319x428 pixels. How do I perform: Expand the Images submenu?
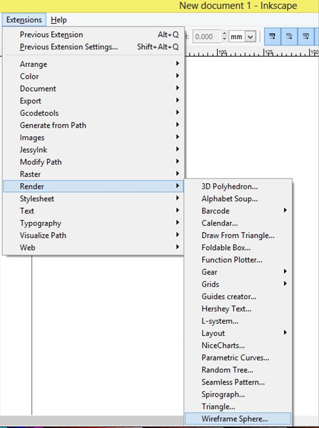click(x=93, y=138)
